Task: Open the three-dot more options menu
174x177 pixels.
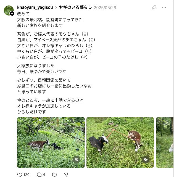Action: pyautogui.click(x=164, y=7)
